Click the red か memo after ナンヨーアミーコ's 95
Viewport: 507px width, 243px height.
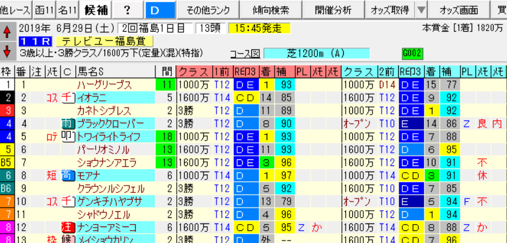point(317,228)
